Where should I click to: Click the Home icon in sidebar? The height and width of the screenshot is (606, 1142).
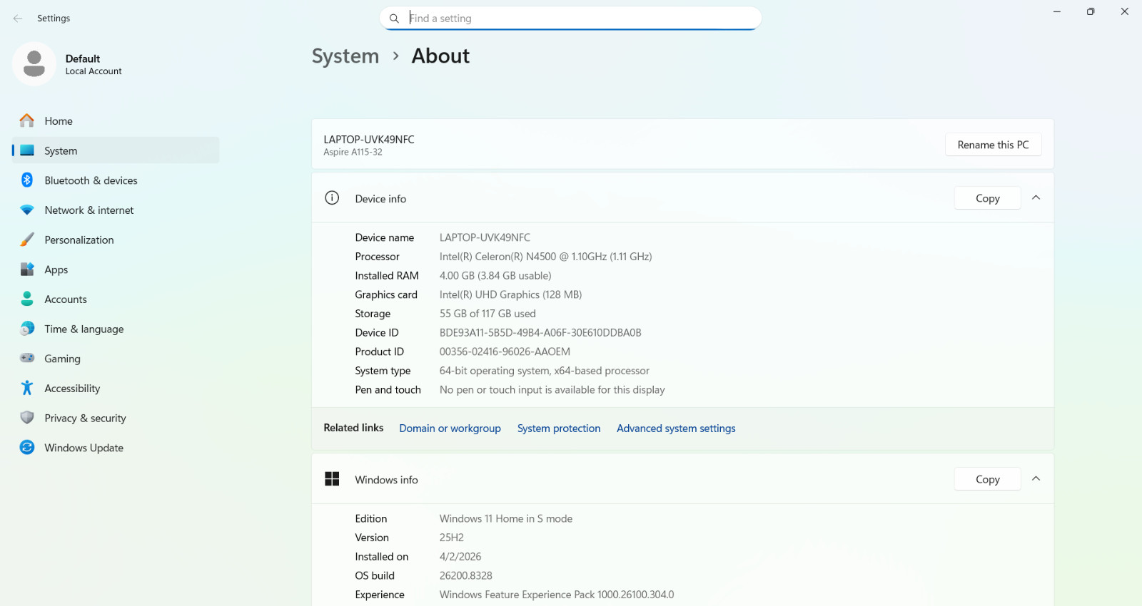click(27, 120)
